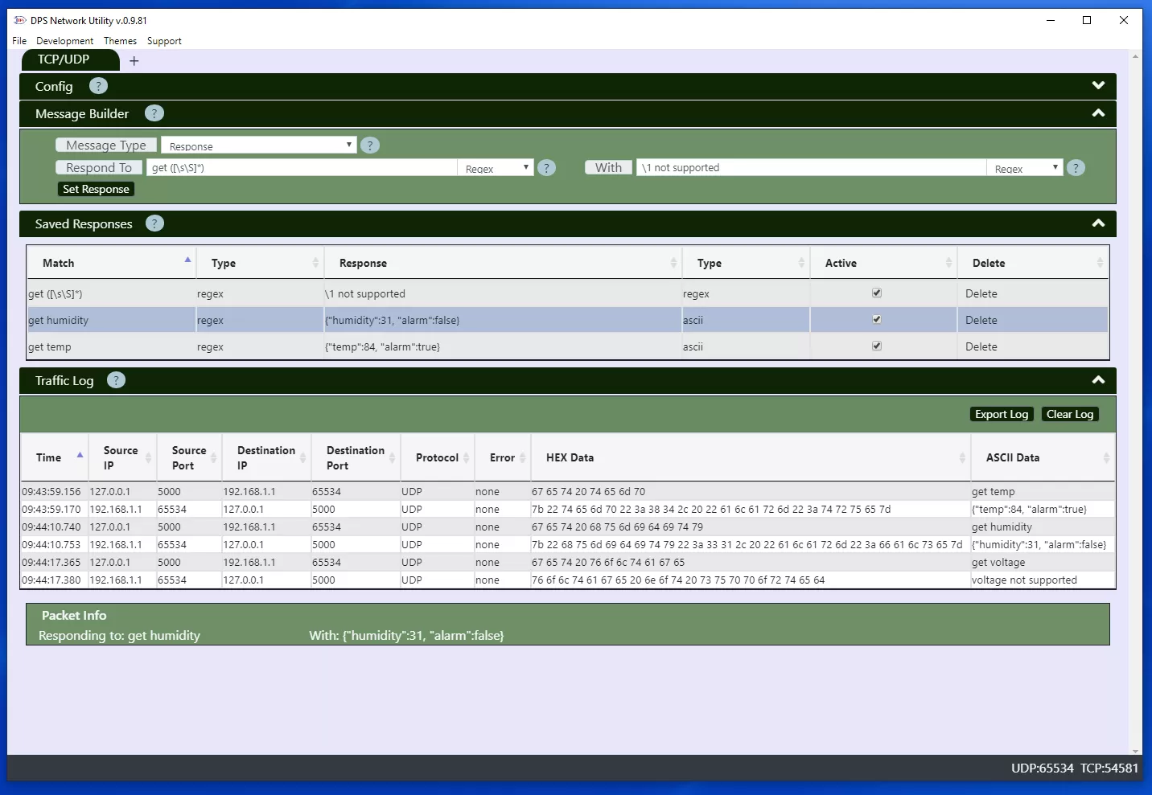The image size is (1152, 795).
Task: Open the Message Type dropdown
Action: [x=258, y=145]
